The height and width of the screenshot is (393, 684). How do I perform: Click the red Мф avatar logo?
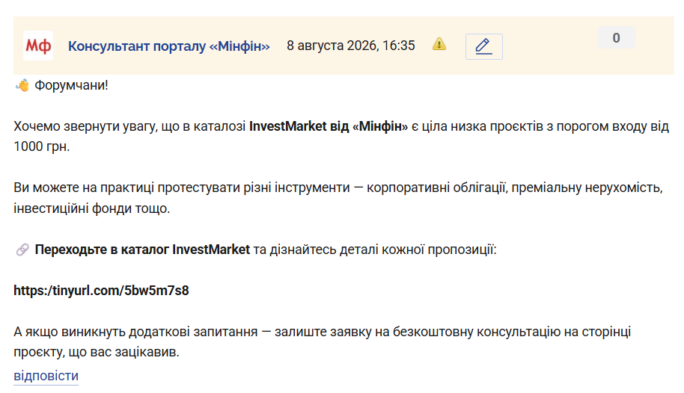tap(38, 46)
